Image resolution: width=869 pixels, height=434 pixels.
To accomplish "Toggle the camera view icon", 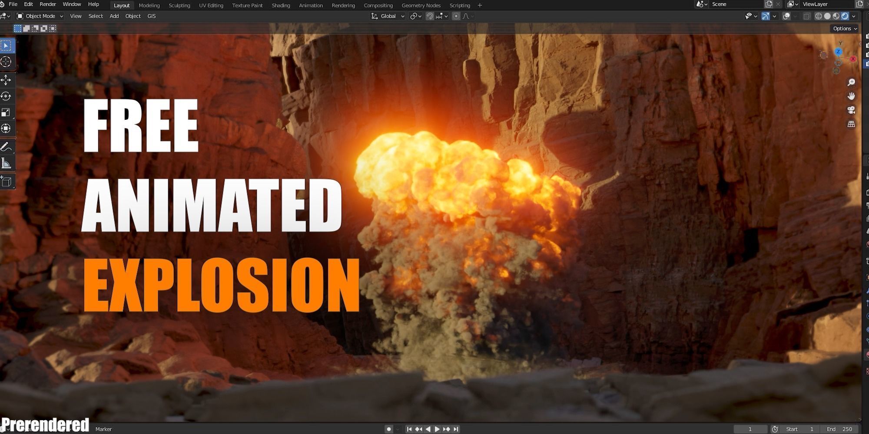I will coord(851,110).
